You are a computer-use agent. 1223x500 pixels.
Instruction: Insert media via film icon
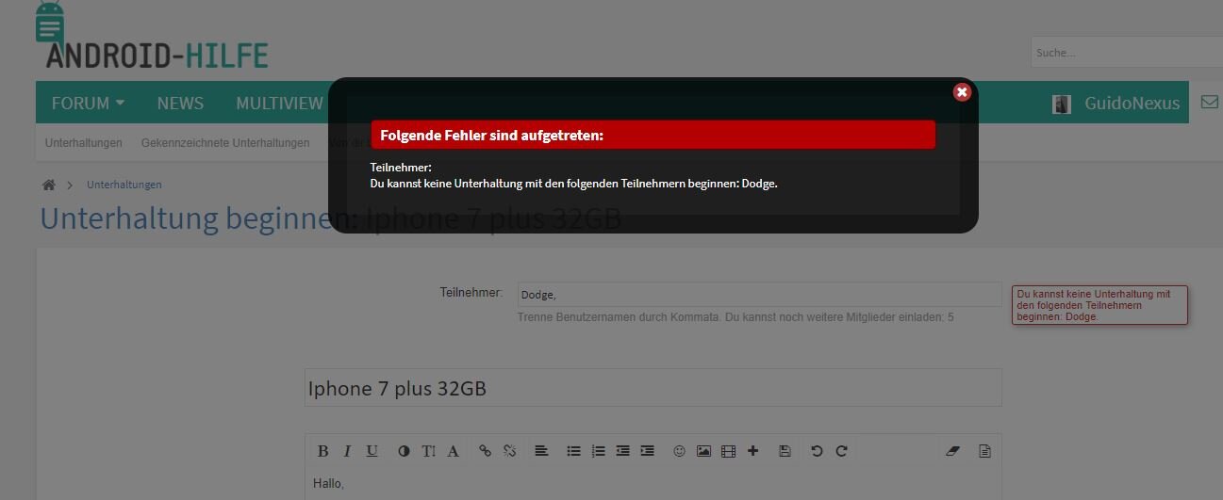(x=728, y=451)
